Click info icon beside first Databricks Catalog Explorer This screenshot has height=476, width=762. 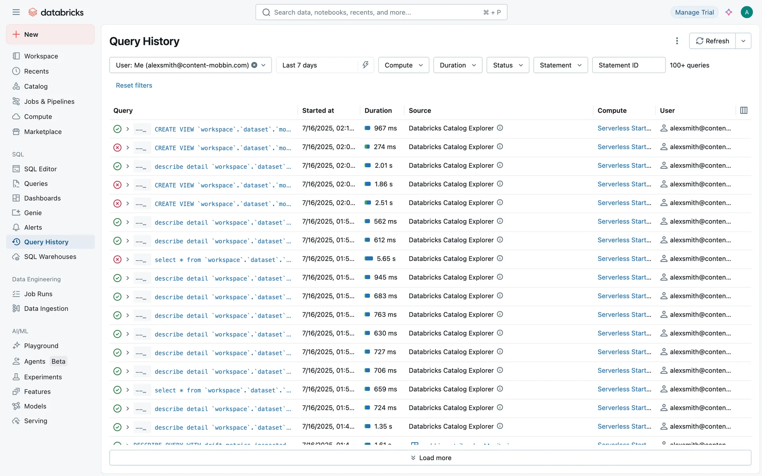pyautogui.click(x=500, y=128)
